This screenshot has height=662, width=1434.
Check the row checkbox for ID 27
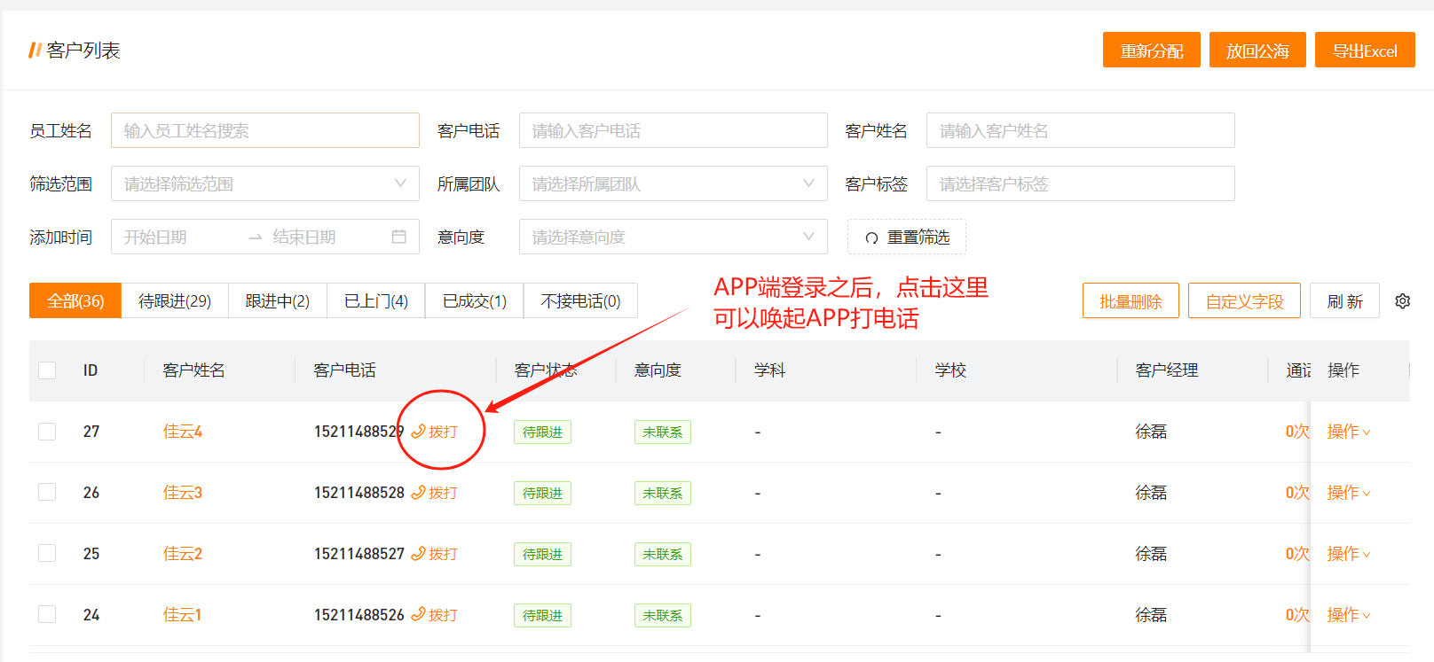click(x=47, y=431)
